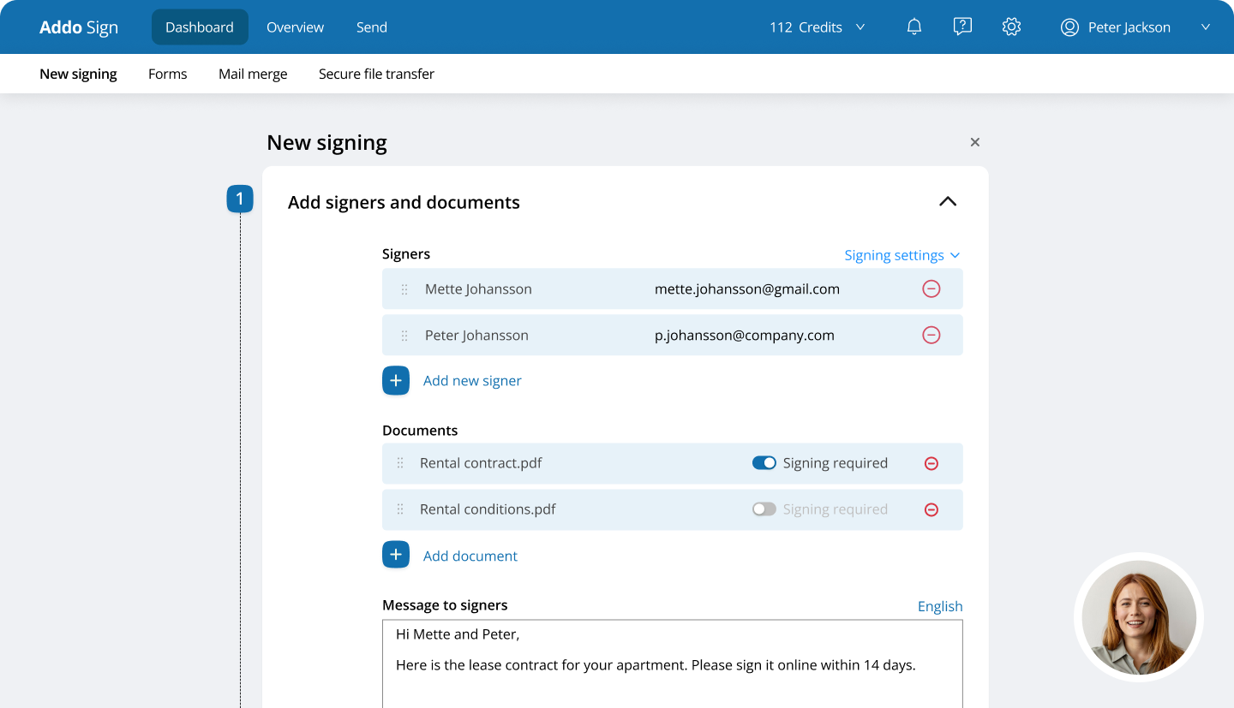Remove signer Mette Johansson

931,289
